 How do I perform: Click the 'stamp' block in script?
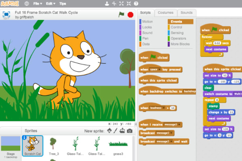(x=213, y=106)
